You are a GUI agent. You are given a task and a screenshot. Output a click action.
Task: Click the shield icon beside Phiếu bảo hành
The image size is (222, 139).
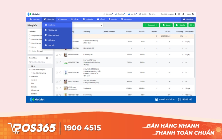tap(46, 35)
